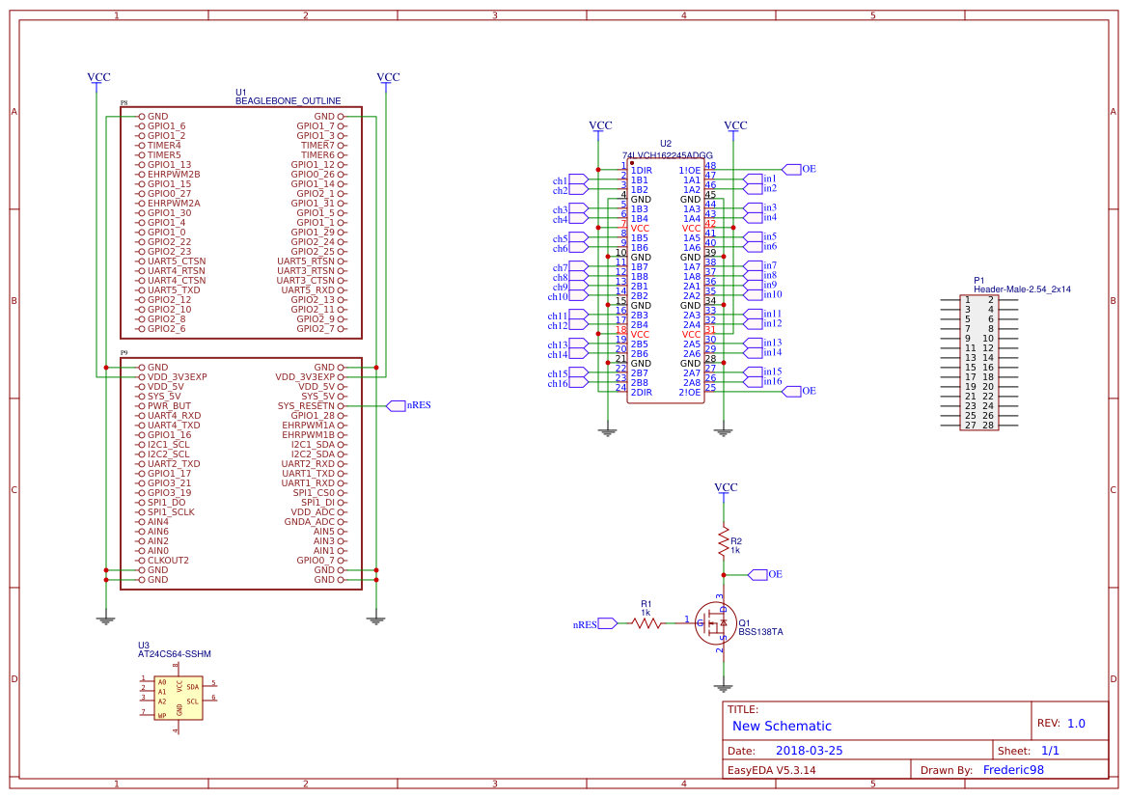
Task: Select the VCC power symbol above R2
Action: click(x=726, y=489)
